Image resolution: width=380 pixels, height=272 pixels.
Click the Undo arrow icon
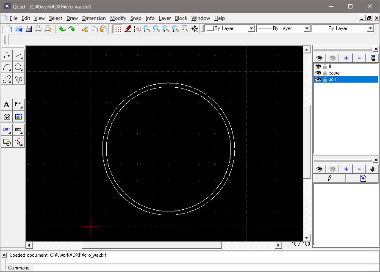click(x=62, y=29)
